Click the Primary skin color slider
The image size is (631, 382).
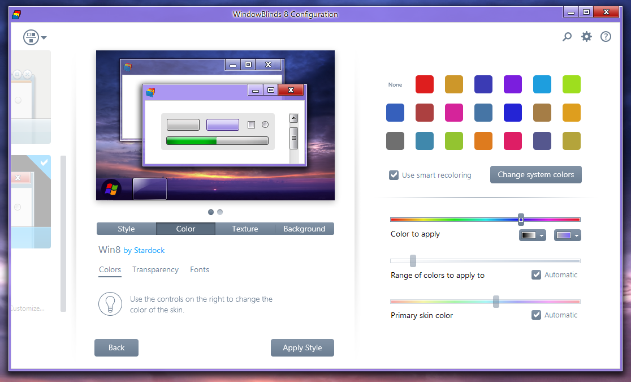(x=485, y=302)
